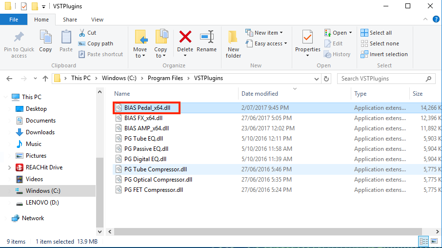The width and height of the screenshot is (442, 248).
Task: Switch to the View ribbon tab
Action: pyautogui.click(x=97, y=20)
